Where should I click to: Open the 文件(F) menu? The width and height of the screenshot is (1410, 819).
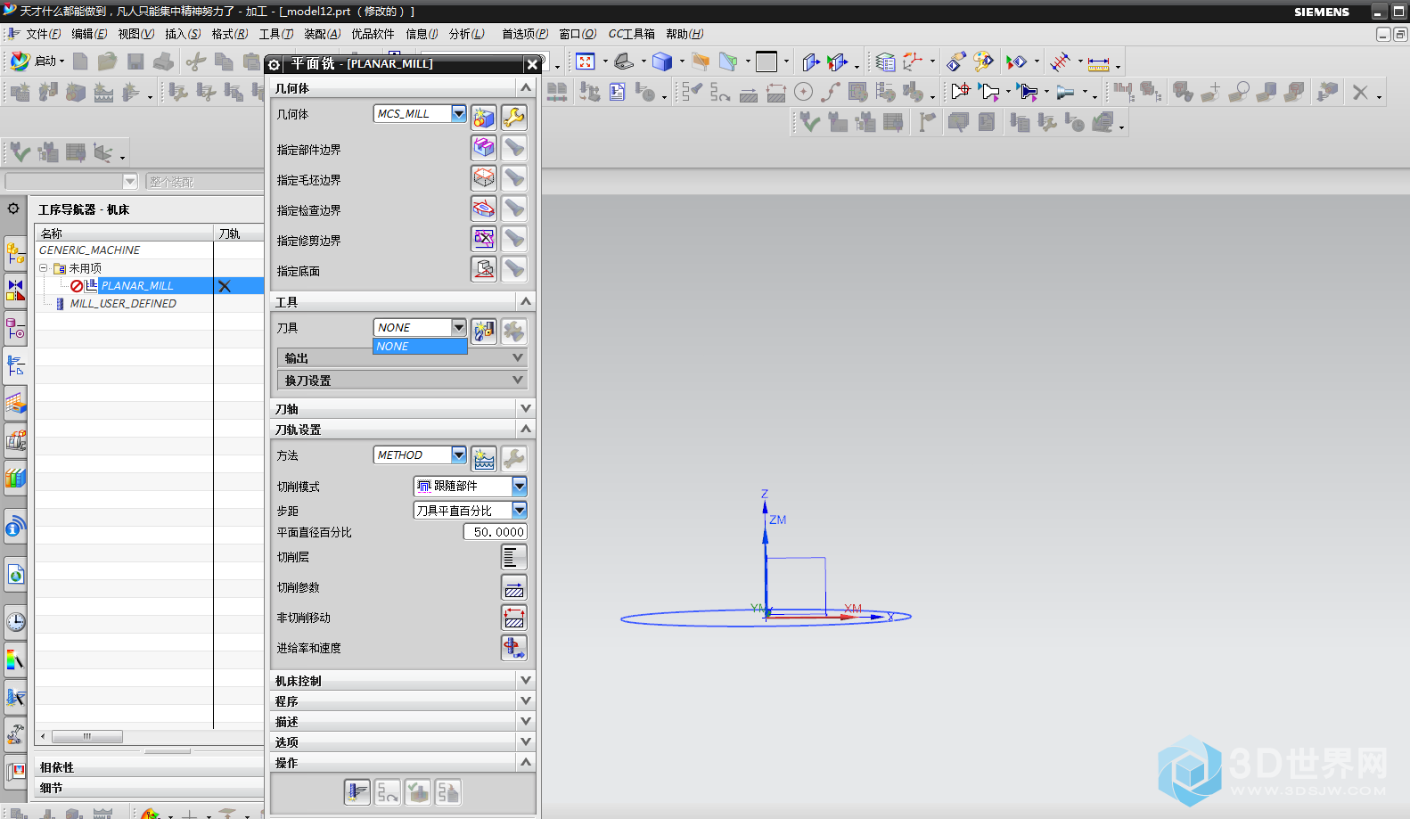click(43, 34)
